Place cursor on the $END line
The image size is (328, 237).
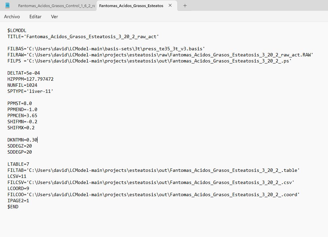pyautogui.click(x=13, y=207)
